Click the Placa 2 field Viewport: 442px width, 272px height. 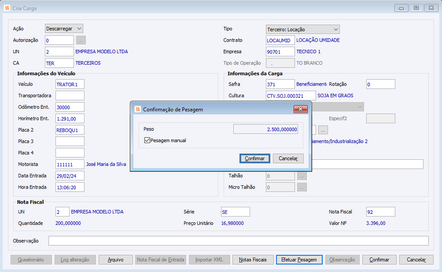tap(70, 130)
